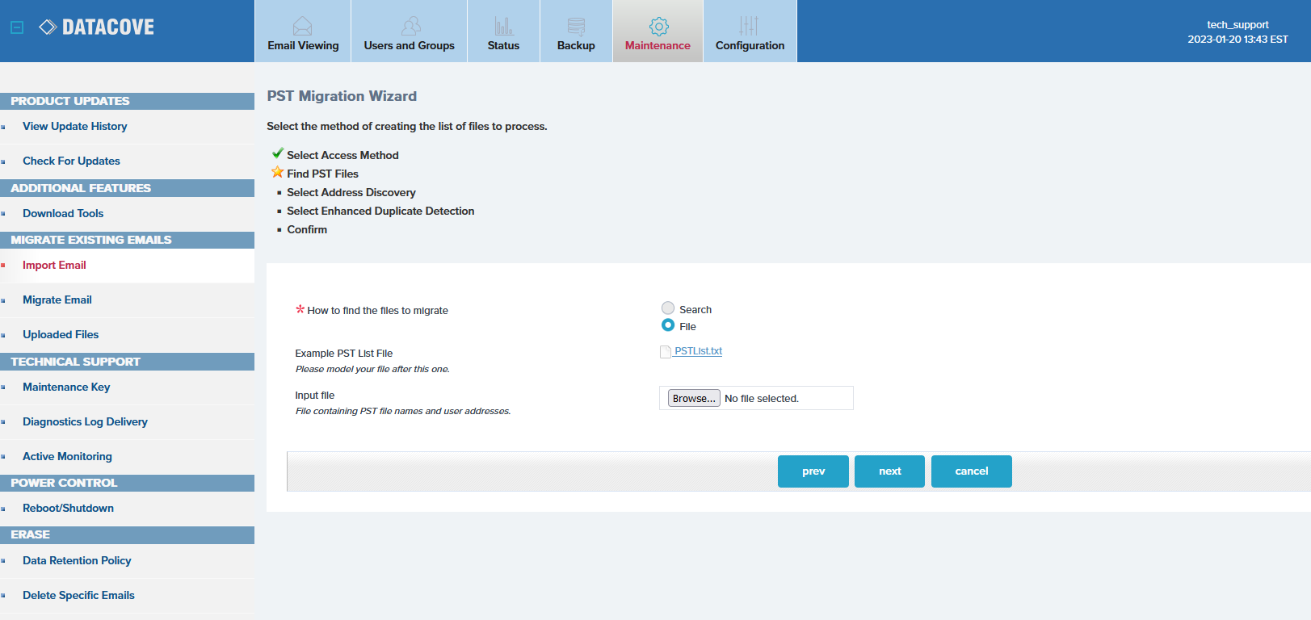Click the PSTList.txt document icon
1311x620 pixels.
click(666, 352)
